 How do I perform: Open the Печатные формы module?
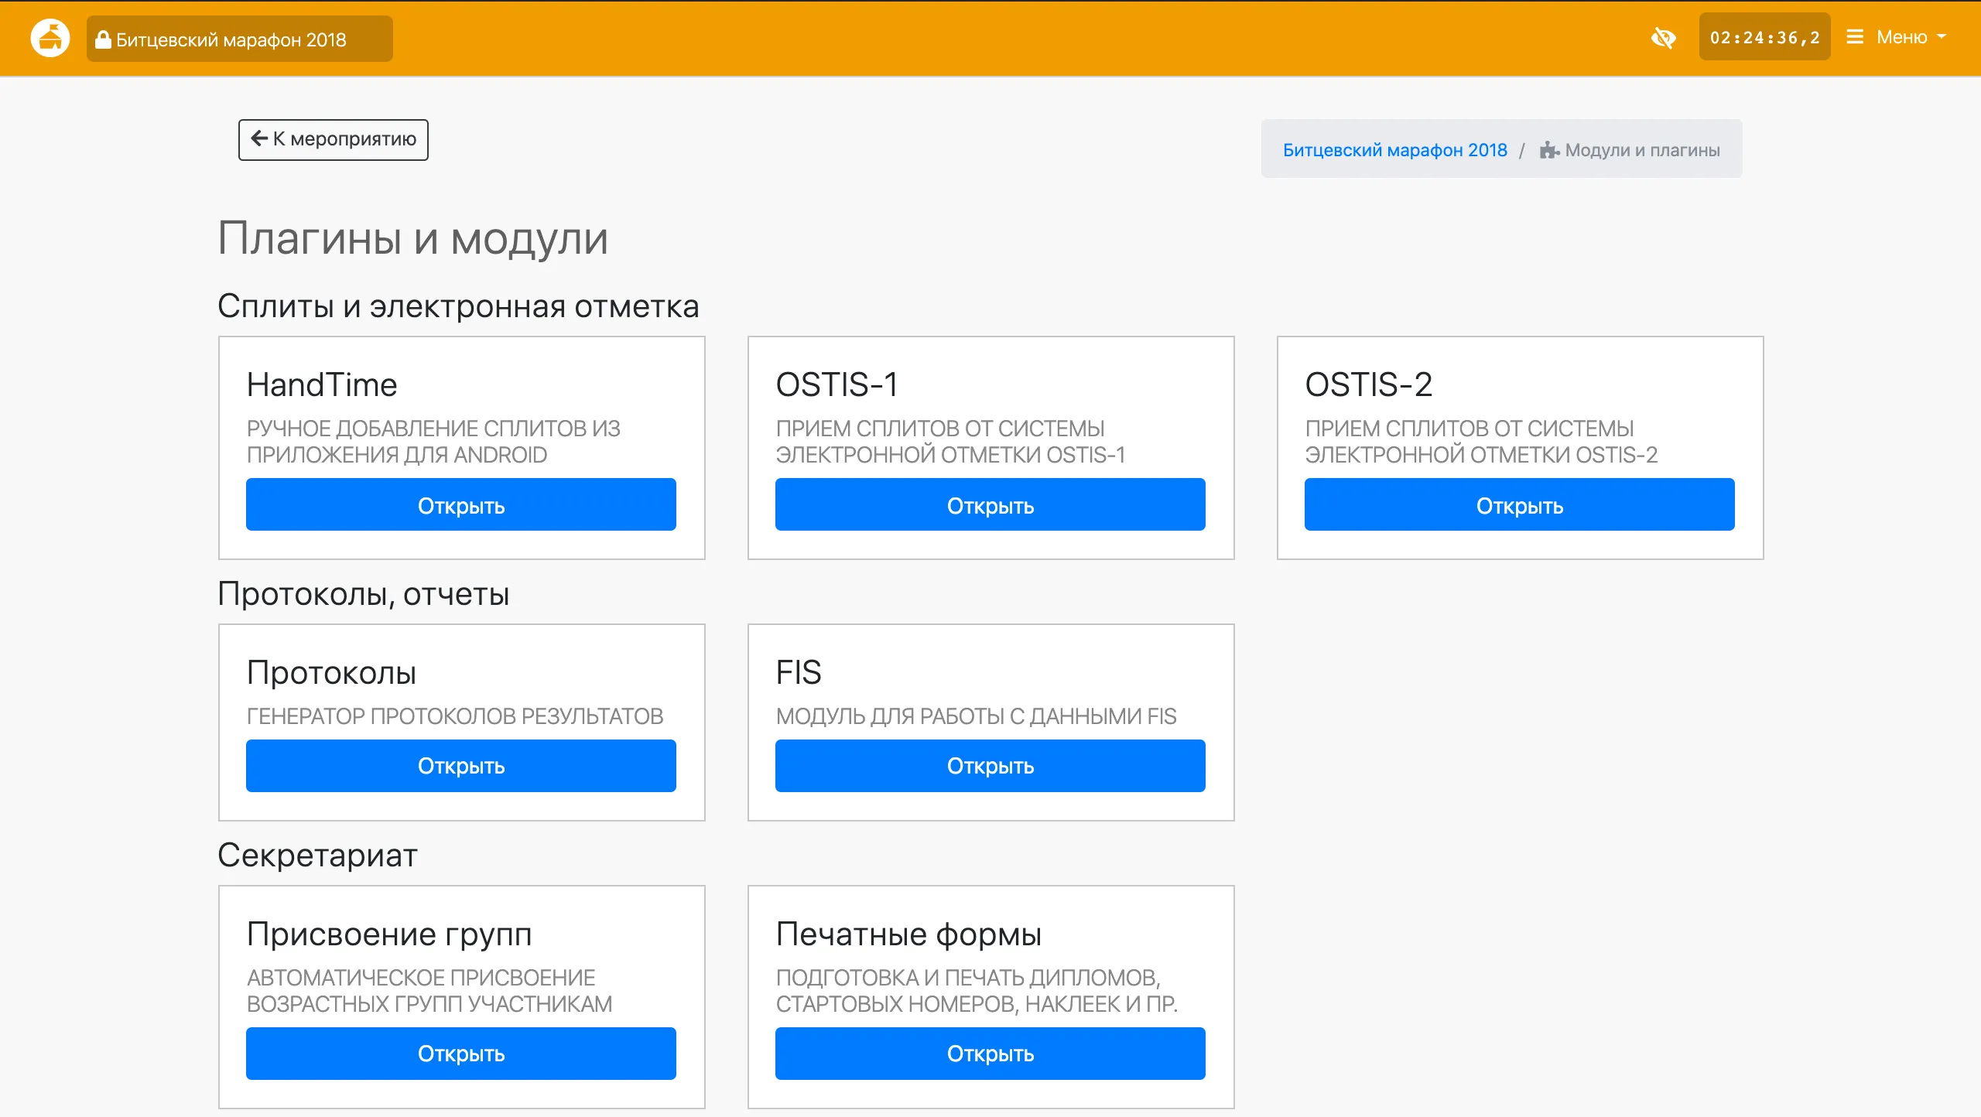click(990, 1054)
